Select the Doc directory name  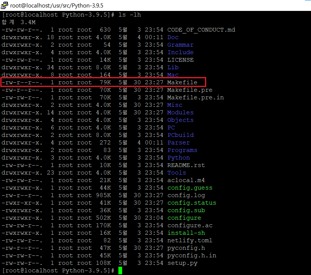(x=173, y=37)
